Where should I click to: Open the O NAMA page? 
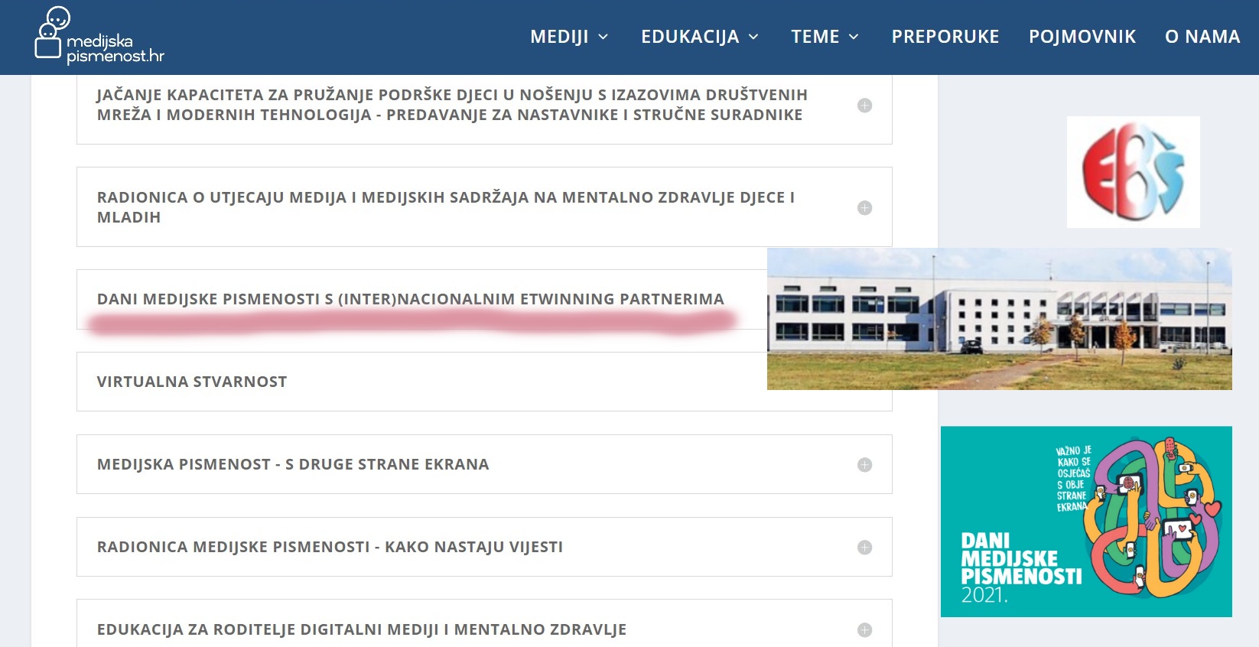[x=1202, y=37]
